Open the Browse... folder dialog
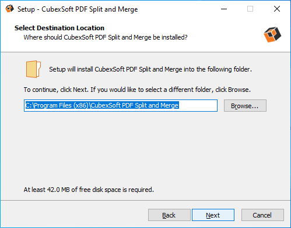This screenshot has width=291, height=228. pyautogui.click(x=245, y=106)
